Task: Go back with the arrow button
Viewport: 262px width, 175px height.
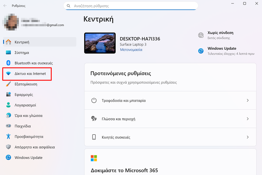Action: [5, 6]
